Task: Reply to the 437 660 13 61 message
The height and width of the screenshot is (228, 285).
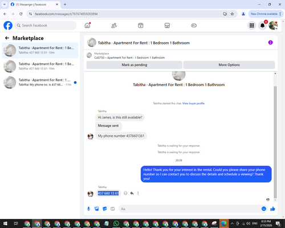Action: pyautogui.click(x=132, y=193)
